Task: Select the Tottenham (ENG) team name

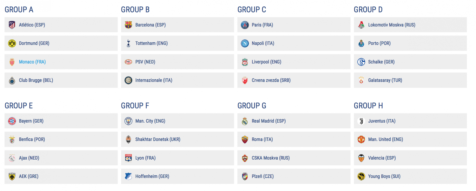Action: (151, 44)
